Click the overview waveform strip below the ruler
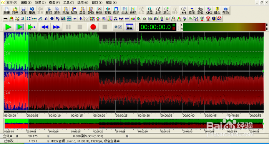 (134, 124)
